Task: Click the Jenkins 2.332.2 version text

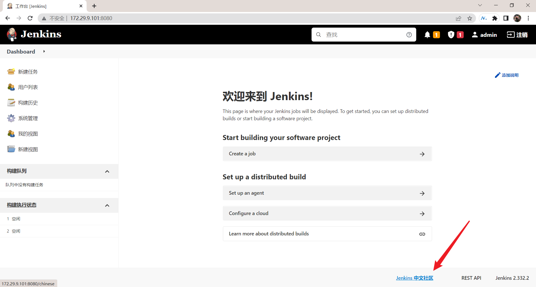Action: click(512, 278)
